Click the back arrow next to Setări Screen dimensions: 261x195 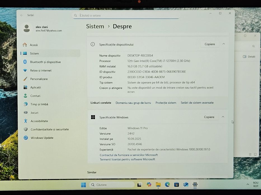tap(22, 15)
